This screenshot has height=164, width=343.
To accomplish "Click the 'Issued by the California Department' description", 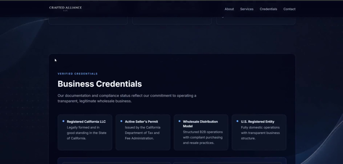I will pos(143,133).
